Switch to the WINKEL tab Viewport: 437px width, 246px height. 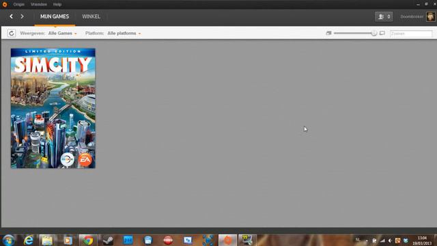coord(91,16)
